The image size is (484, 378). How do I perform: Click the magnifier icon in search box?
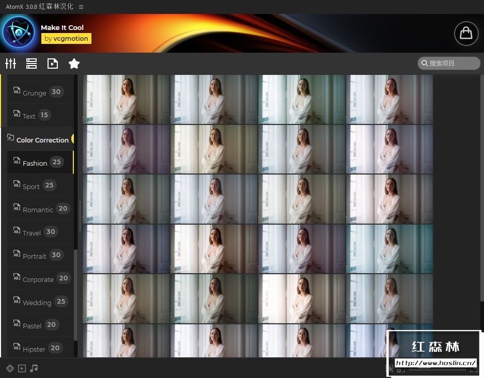(425, 63)
